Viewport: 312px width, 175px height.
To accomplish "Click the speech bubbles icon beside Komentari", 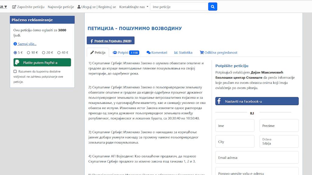I will point(148,53).
